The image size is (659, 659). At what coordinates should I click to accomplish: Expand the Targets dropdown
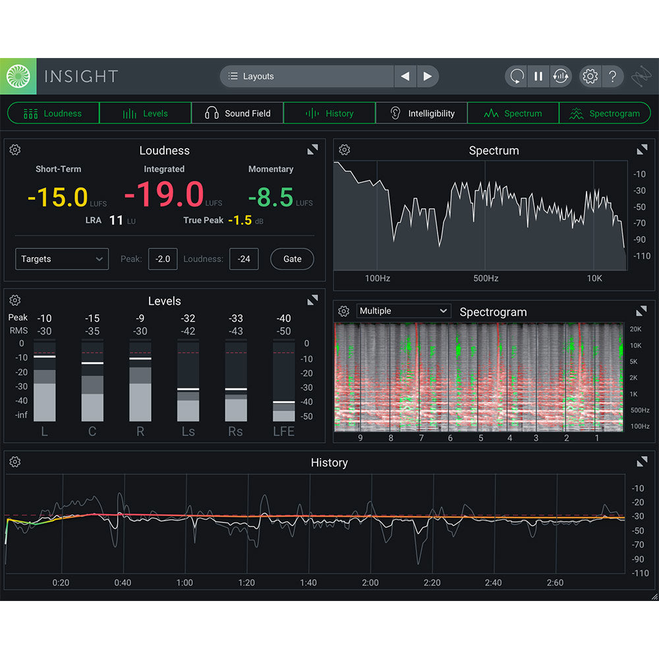pos(61,259)
